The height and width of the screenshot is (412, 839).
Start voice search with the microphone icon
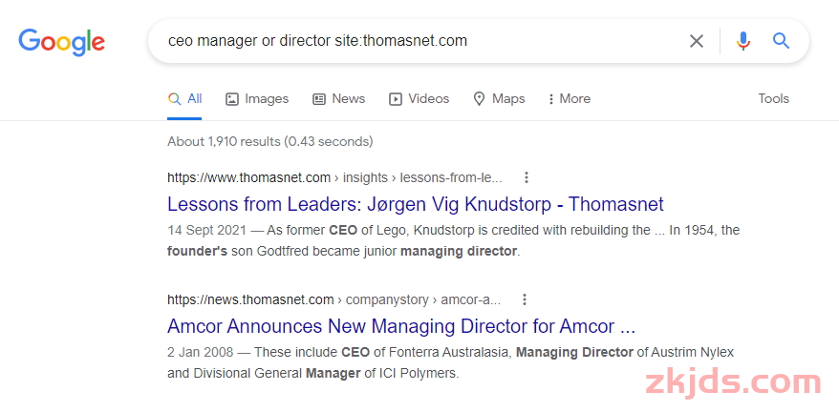click(742, 41)
